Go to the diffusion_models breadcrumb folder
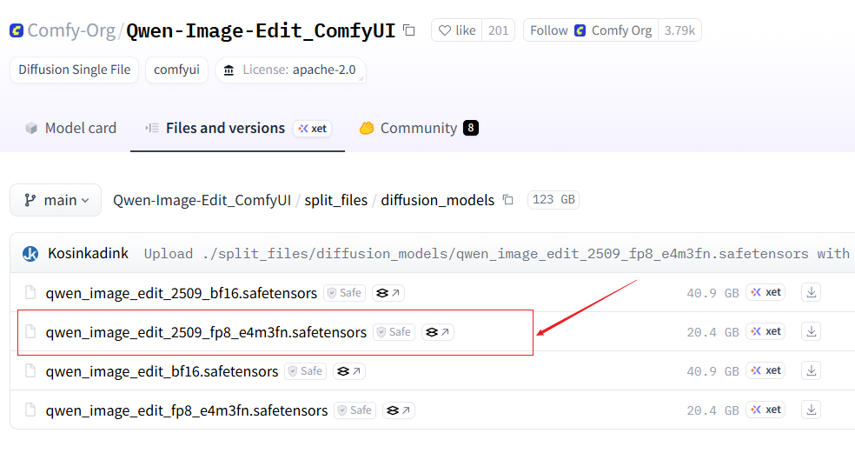855x453 pixels. (437, 200)
